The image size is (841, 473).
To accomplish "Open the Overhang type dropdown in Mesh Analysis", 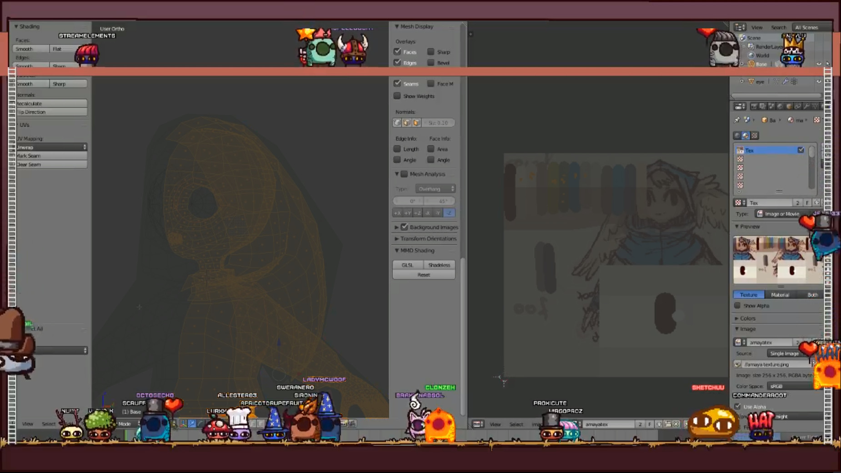I will click(435, 188).
